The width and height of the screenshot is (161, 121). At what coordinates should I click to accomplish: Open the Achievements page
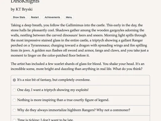point(52,17)
